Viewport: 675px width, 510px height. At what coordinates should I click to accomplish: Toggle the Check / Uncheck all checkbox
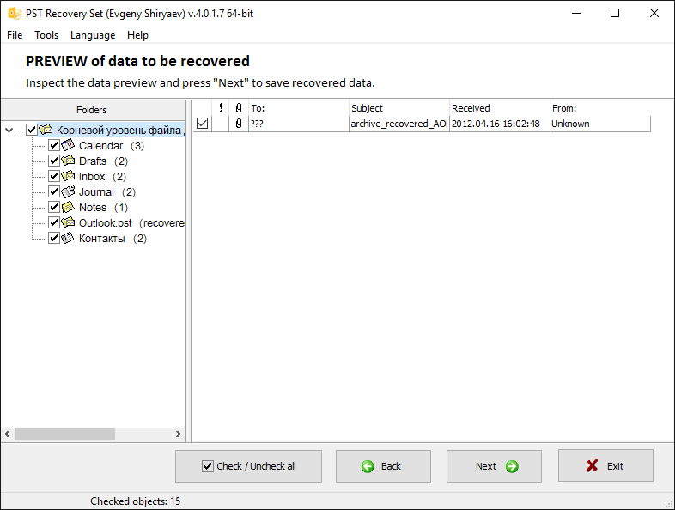tap(208, 466)
